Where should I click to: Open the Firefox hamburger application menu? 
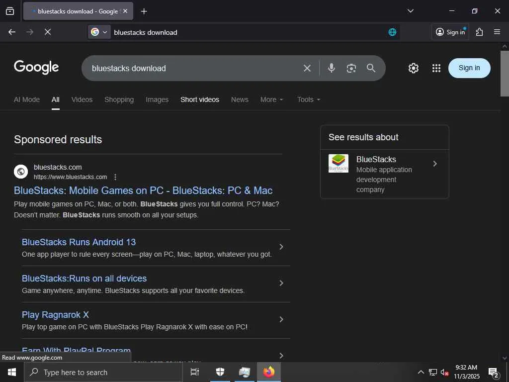tap(497, 32)
